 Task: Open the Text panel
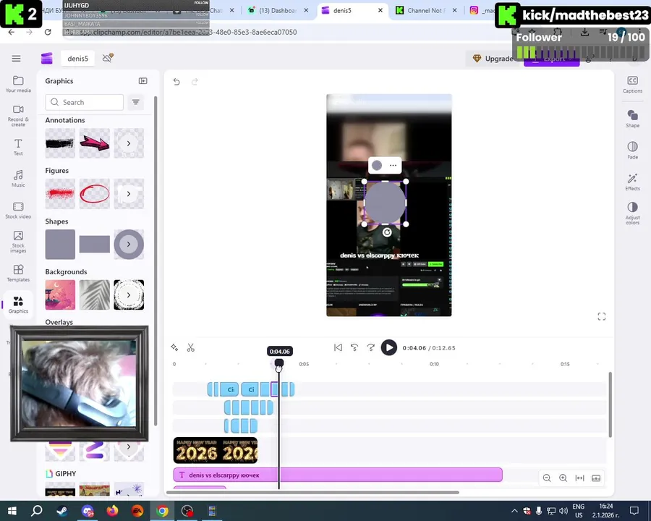tap(18, 147)
